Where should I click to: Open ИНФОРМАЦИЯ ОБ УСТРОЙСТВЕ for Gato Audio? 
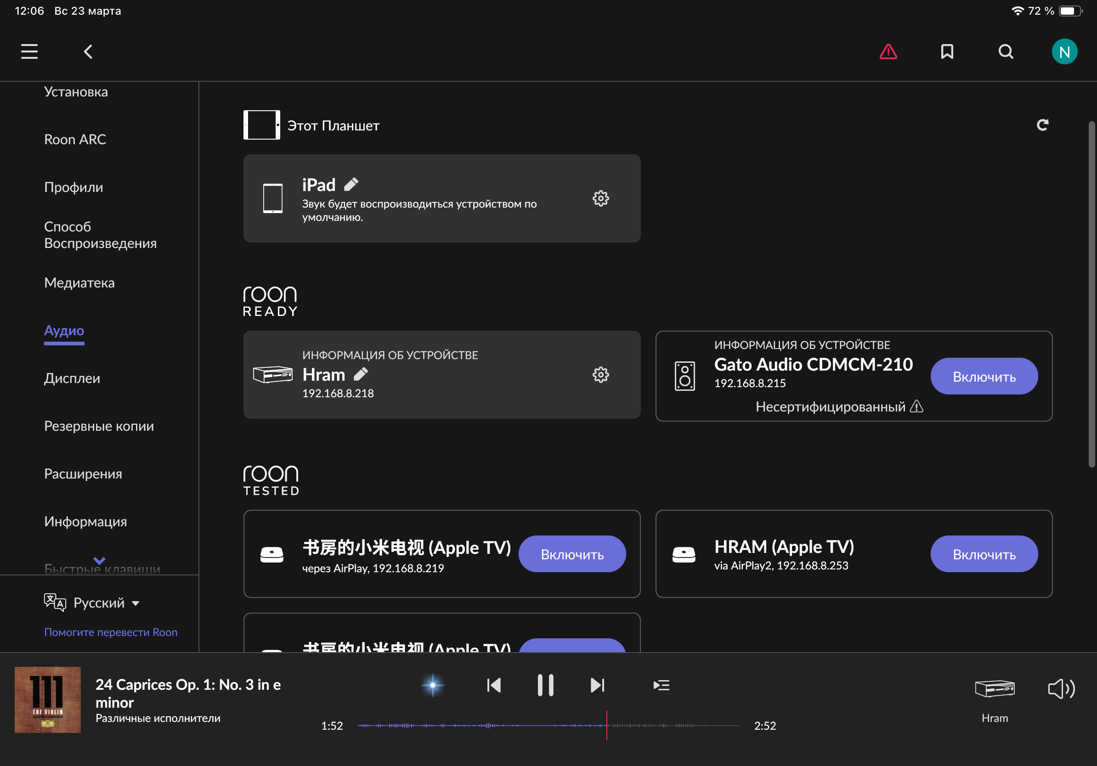tap(802, 345)
